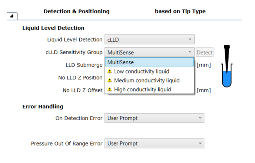Click the based on Tip Type header

click(180, 11)
